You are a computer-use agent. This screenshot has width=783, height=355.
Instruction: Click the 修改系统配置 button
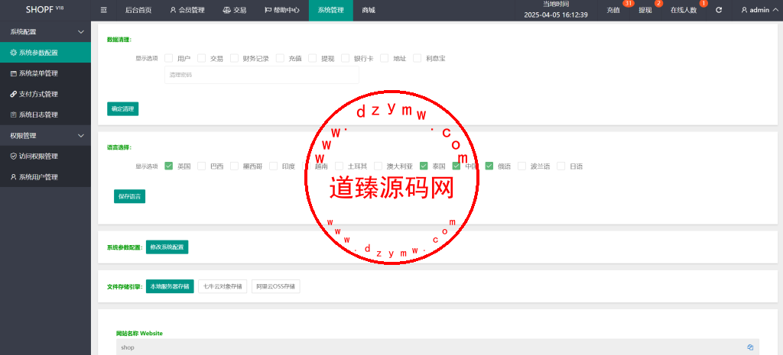[x=167, y=247]
